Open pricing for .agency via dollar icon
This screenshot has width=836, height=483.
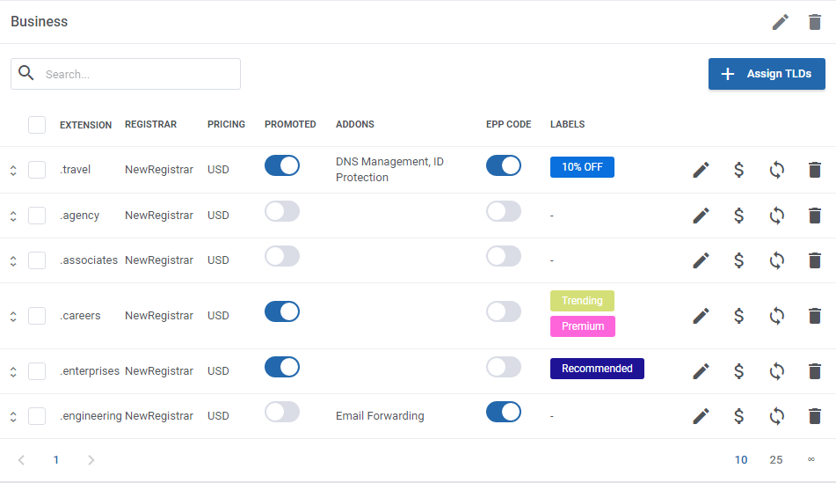click(x=739, y=216)
